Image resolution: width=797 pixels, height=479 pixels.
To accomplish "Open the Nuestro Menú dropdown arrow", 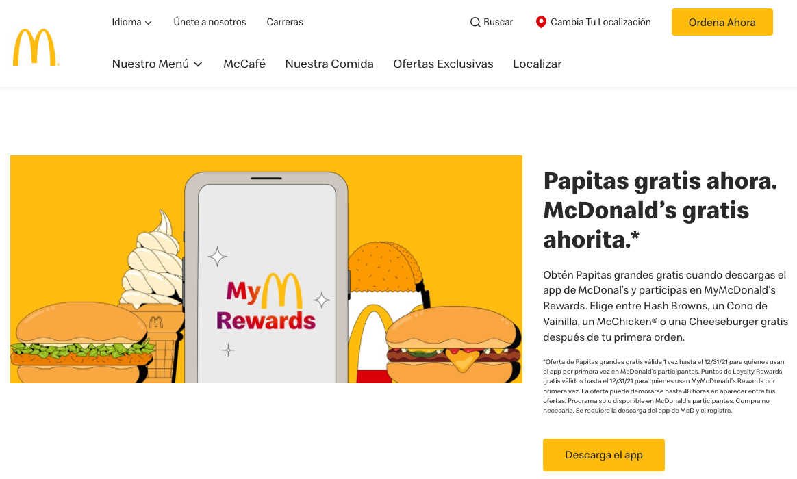I will point(199,64).
